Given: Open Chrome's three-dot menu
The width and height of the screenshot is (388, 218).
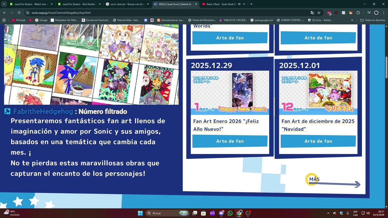Looking at the screenshot, I should click(x=383, y=13).
